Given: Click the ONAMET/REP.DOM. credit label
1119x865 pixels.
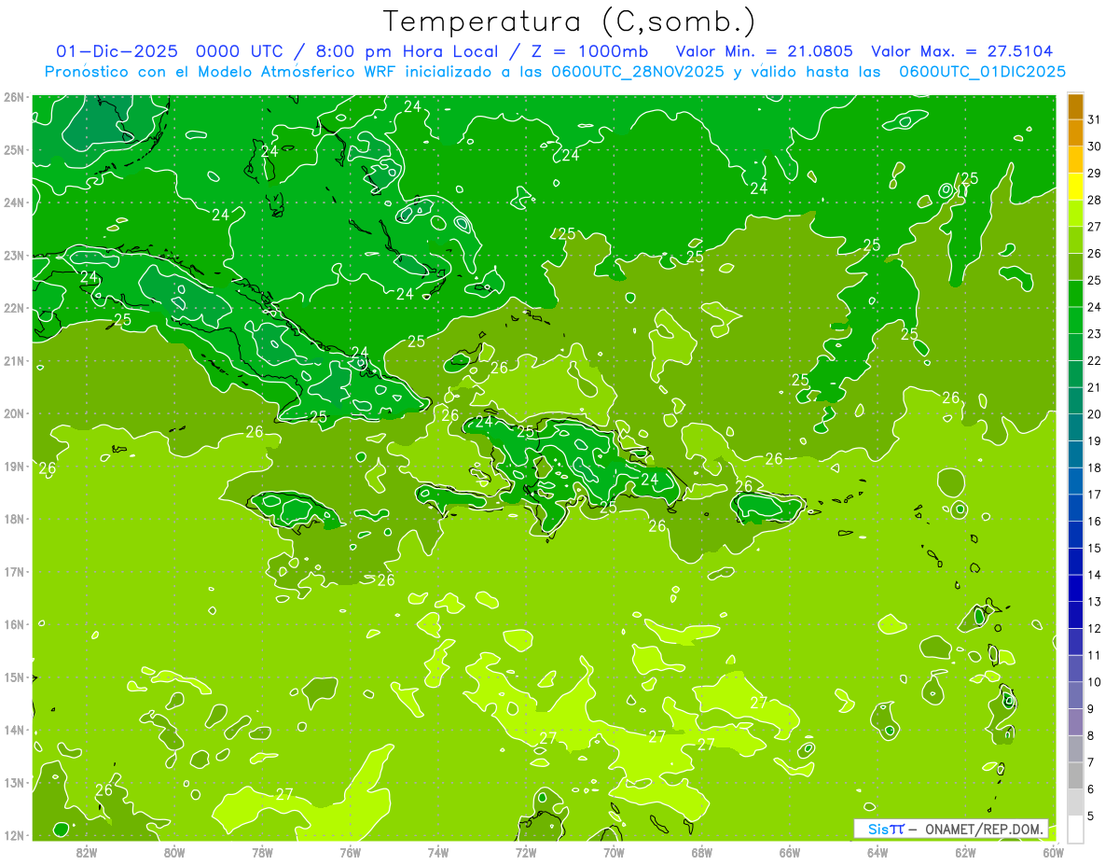Looking at the screenshot, I should click(983, 829).
